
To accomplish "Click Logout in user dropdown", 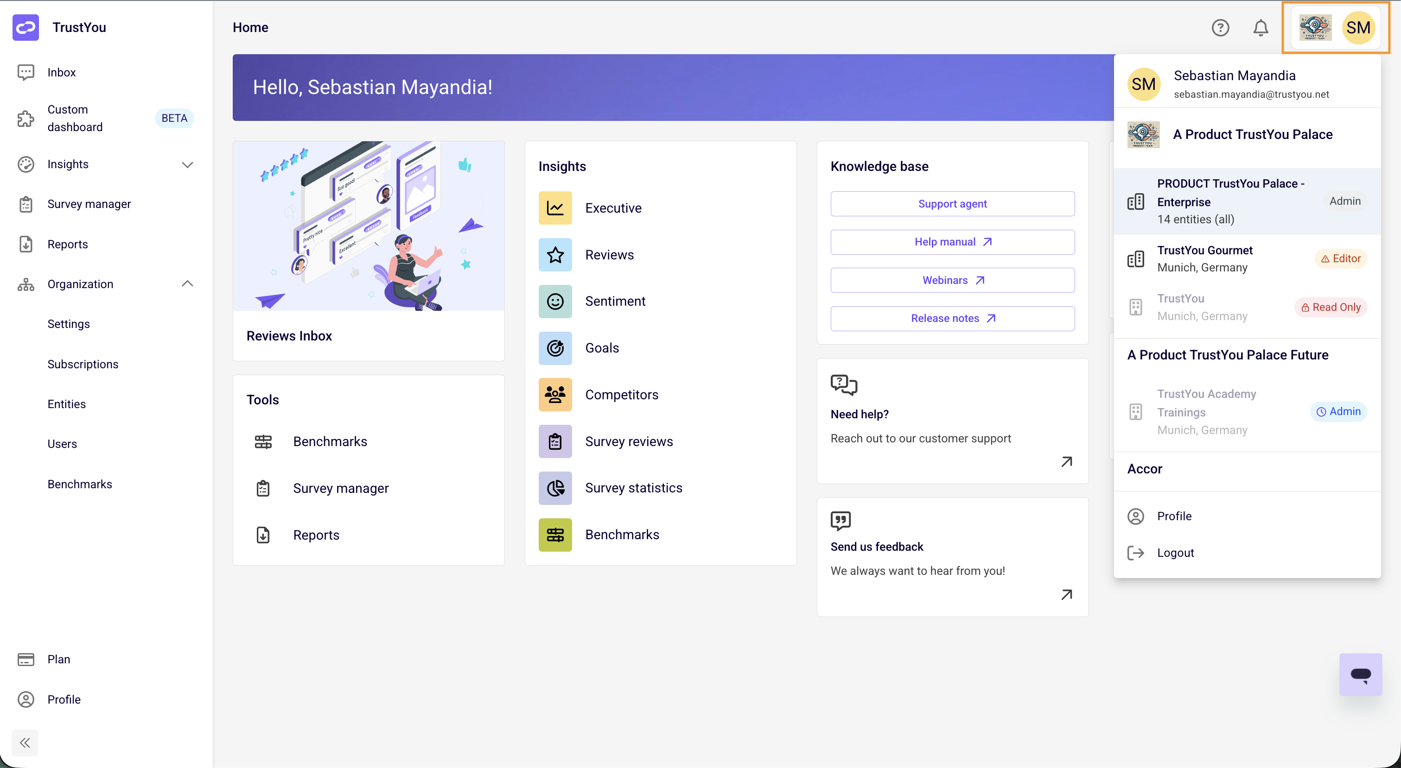I will click(1247, 553).
